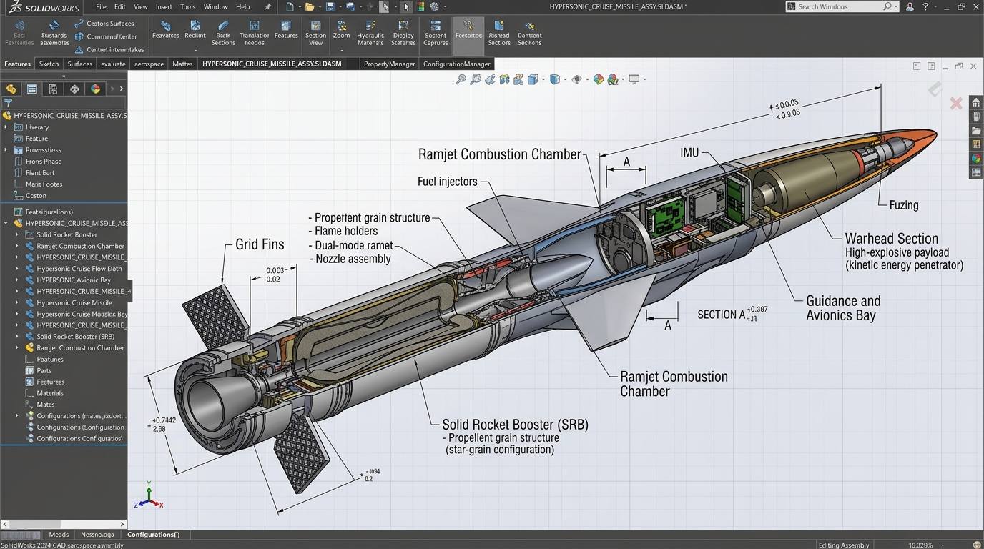984x549 pixels.
Task: Click the Reclint ribbon tool
Action: pyautogui.click(x=195, y=30)
